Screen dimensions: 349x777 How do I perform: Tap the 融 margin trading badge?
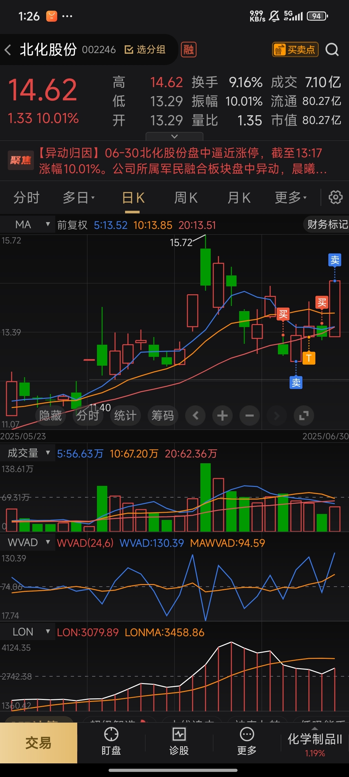188,50
